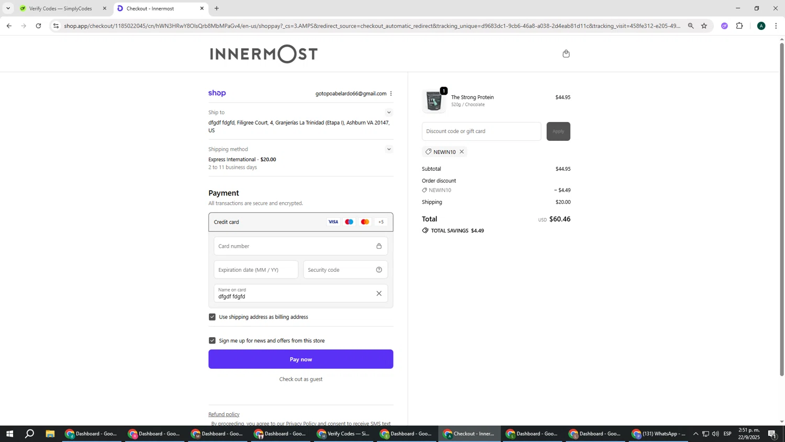Open the notification center icon
785x442 pixels.
772,434
